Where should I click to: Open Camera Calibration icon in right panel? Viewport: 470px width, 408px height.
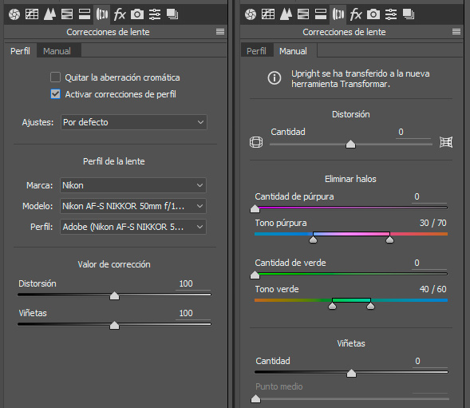pos(373,14)
